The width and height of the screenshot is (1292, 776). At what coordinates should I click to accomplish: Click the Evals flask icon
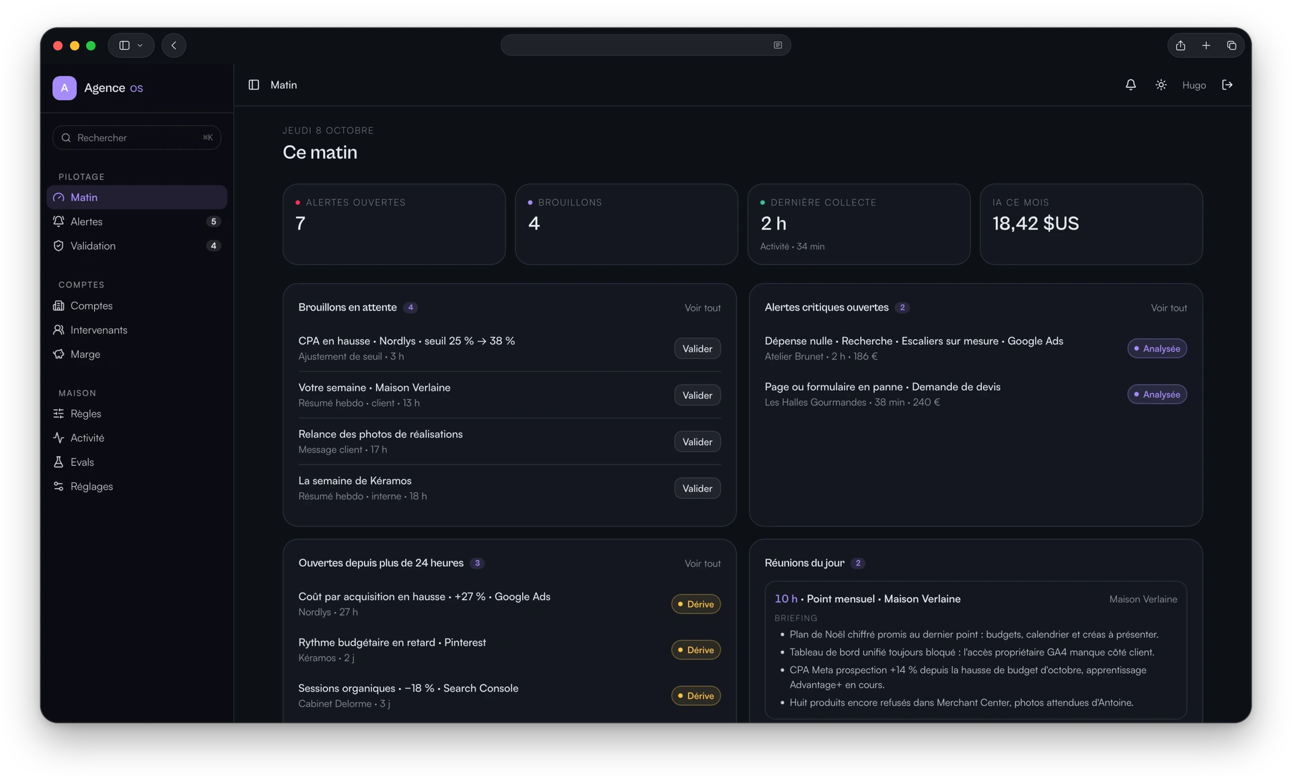point(59,462)
